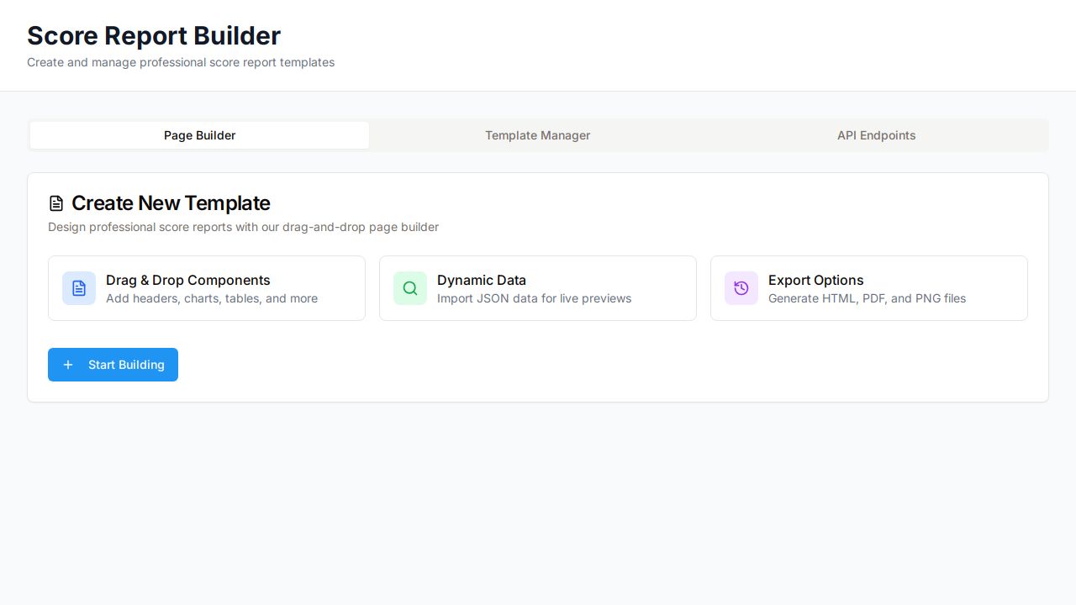The image size is (1076, 605).
Task: Click the Score Report Builder page title
Action: (x=154, y=35)
